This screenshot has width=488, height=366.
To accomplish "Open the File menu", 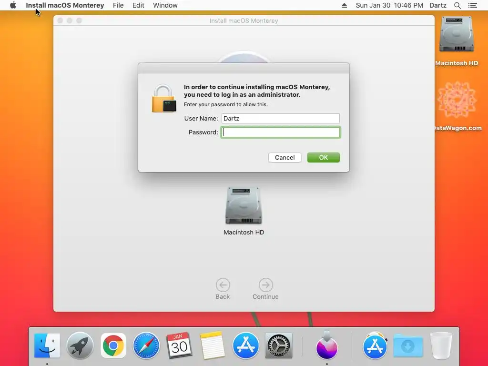I will 118,5.
